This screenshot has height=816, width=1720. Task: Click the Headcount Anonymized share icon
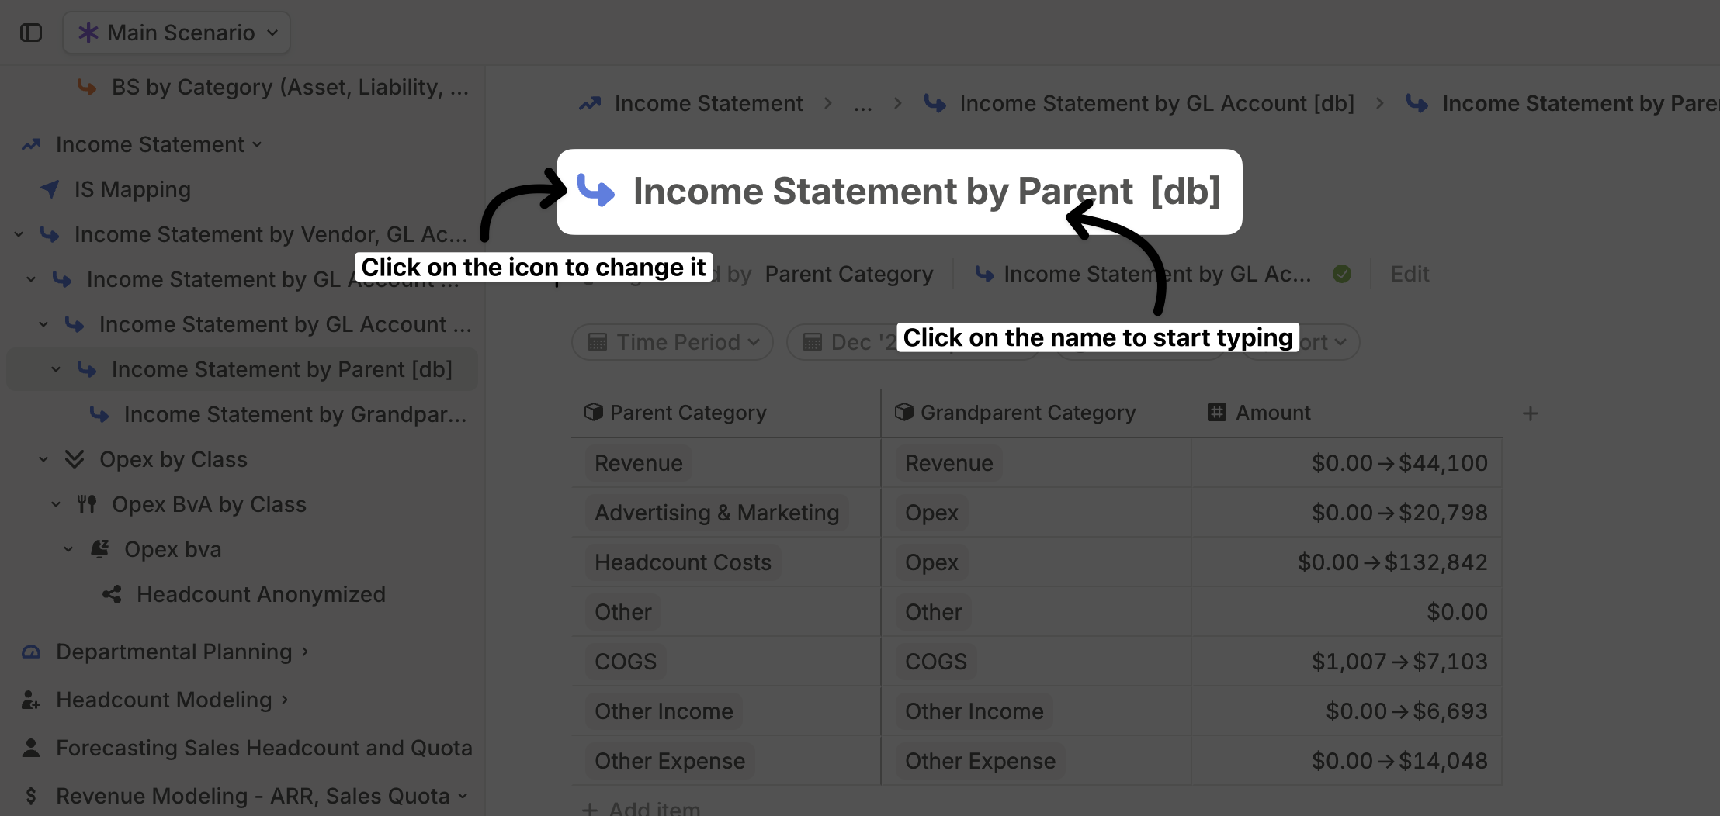click(112, 594)
